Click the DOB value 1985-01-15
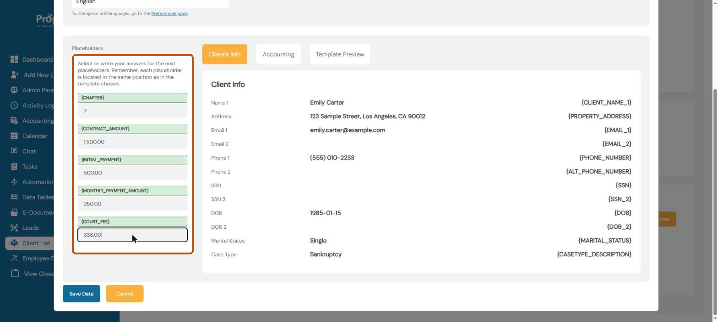This screenshot has width=718, height=322. click(325, 213)
